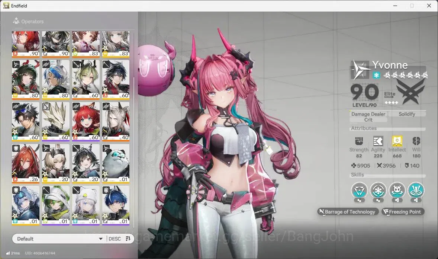Click the UID: 4506416744 text
Image resolution: width=438 pixels, height=259 pixels.
pos(40,253)
